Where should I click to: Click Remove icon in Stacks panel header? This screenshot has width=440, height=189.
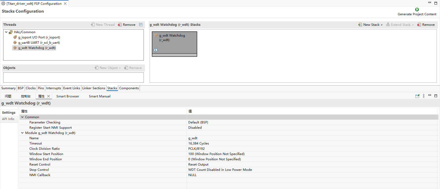point(419,24)
